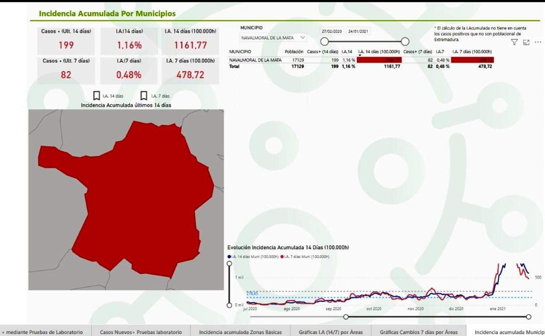
Task: Click the 1161,77 incidence card value
Action: [x=190, y=45]
